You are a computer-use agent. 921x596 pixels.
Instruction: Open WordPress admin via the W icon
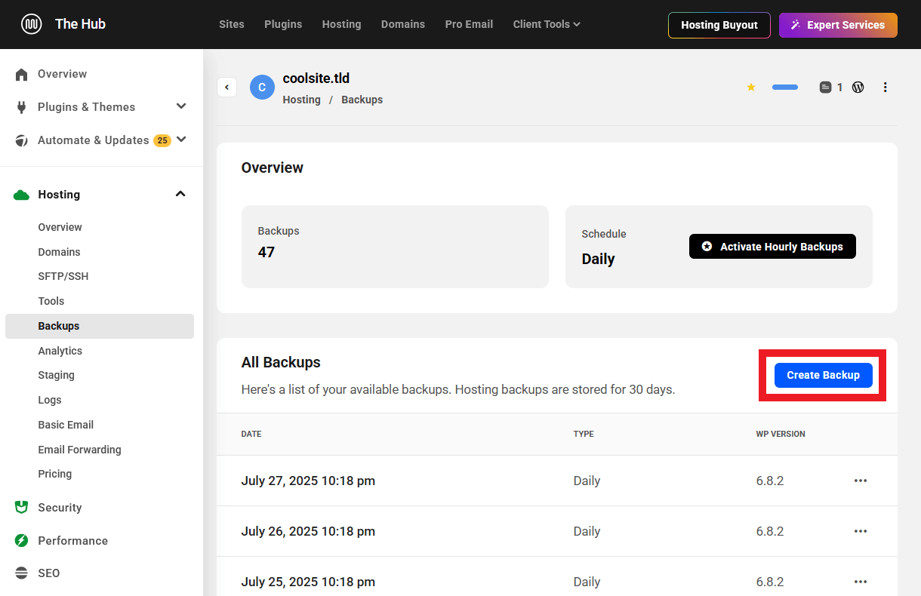coord(858,87)
